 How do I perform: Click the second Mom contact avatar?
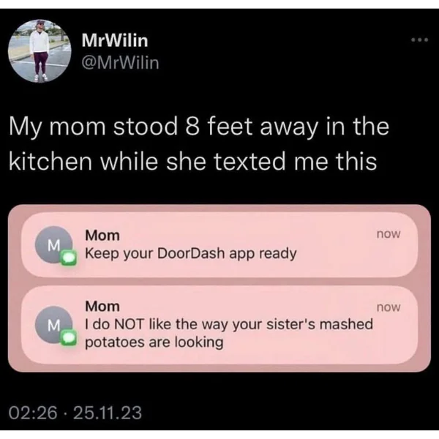point(53,324)
